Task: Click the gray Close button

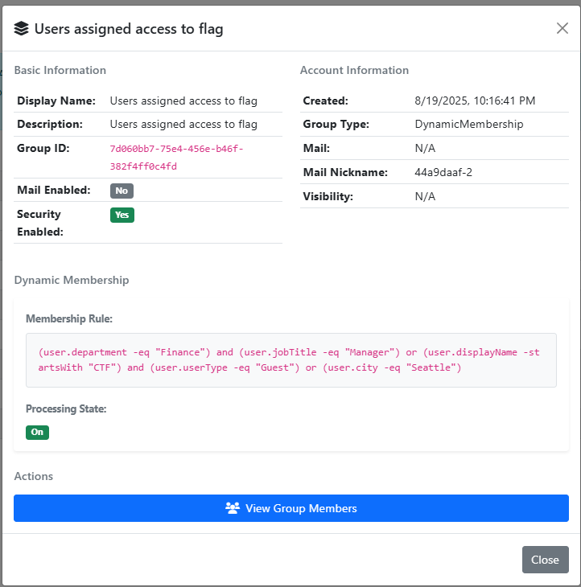Action: pos(545,560)
